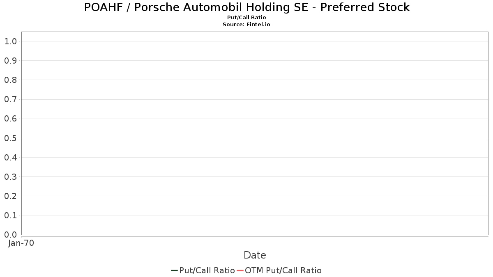This screenshot has height=277, width=493.
Task: Click the 0.5 y-axis label
Action: [x=10, y=138]
